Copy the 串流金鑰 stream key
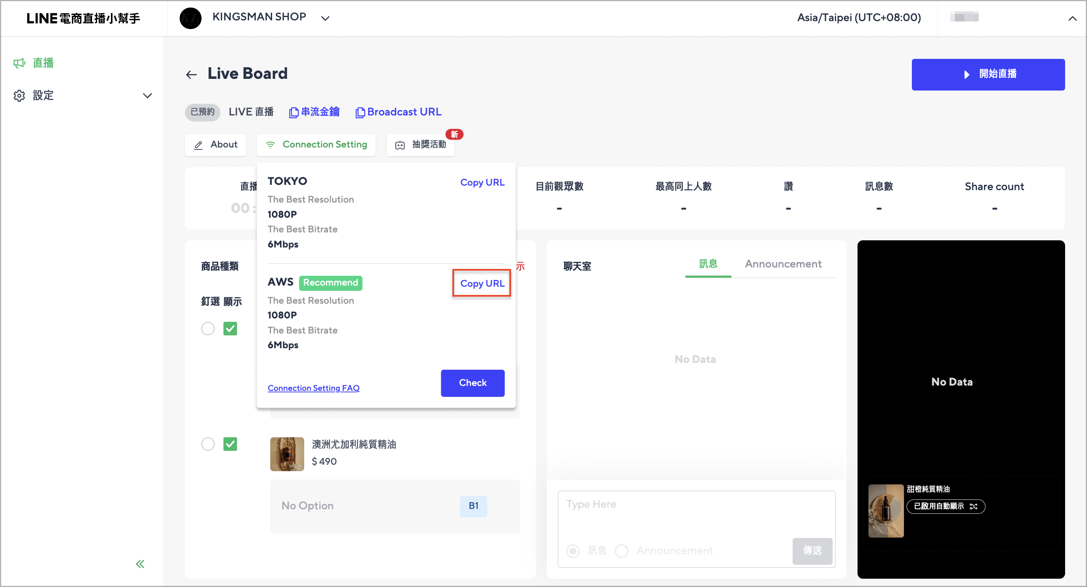This screenshot has height=587, width=1087. (314, 112)
